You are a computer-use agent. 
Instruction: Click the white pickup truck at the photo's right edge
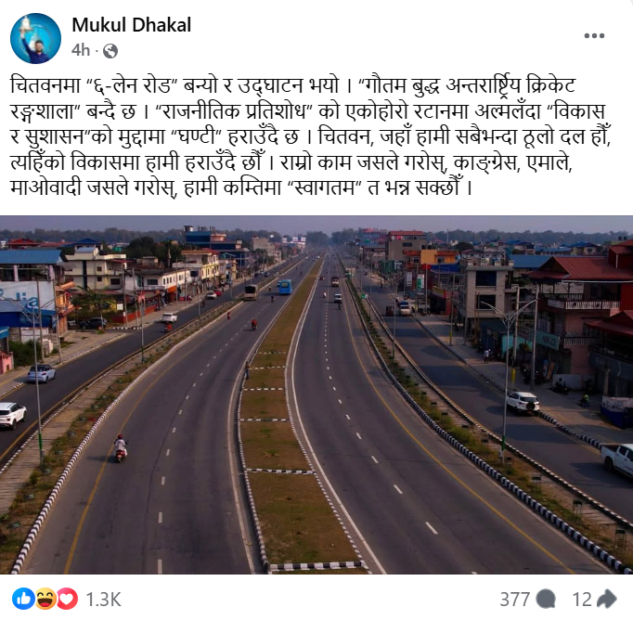click(x=617, y=459)
